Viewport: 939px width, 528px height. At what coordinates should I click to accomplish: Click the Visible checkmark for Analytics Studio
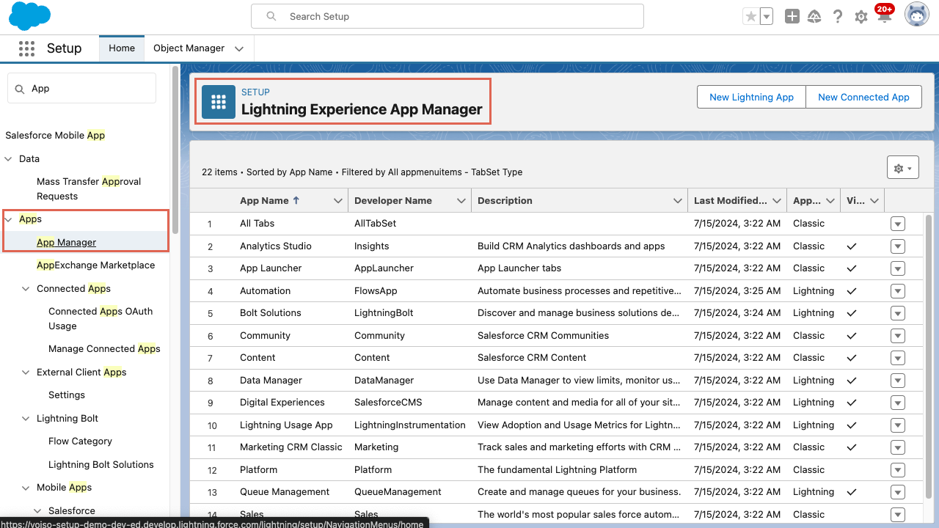pyautogui.click(x=852, y=246)
